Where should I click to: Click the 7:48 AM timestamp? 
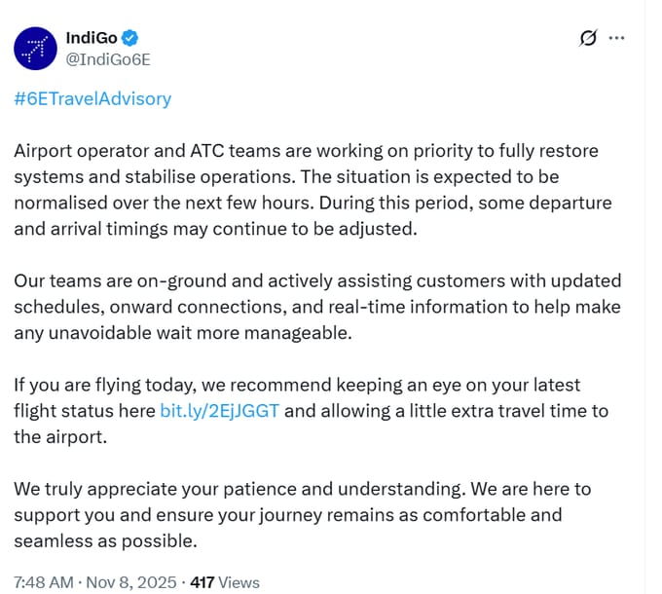click(x=43, y=582)
